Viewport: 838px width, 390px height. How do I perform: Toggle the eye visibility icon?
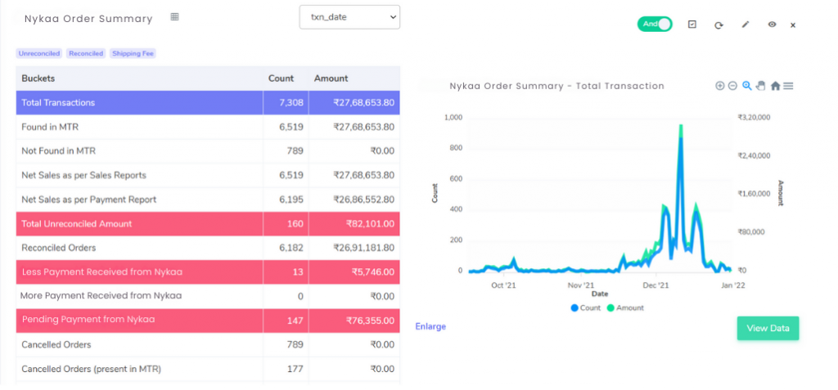[772, 25]
